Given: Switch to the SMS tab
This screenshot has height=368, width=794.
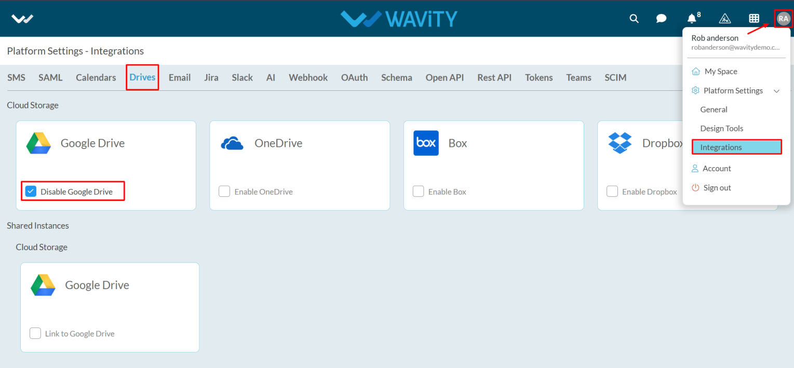Looking at the screenshot, I should click(x=16, y=77).
